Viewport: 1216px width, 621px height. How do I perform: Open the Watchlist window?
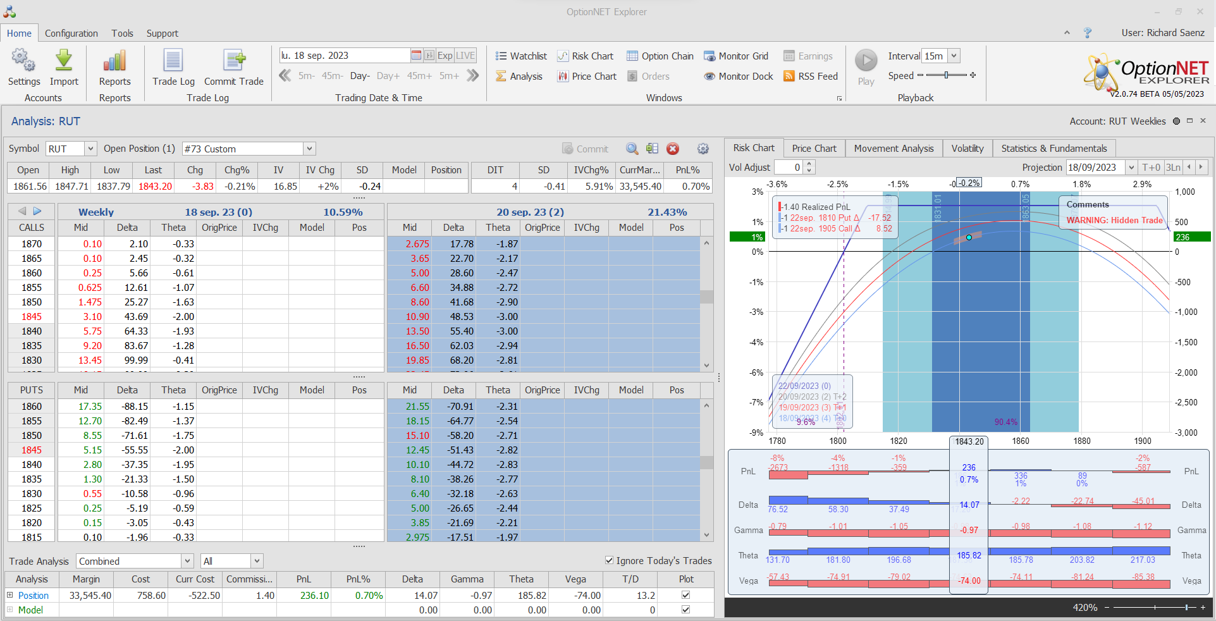(x=521, y=56)
